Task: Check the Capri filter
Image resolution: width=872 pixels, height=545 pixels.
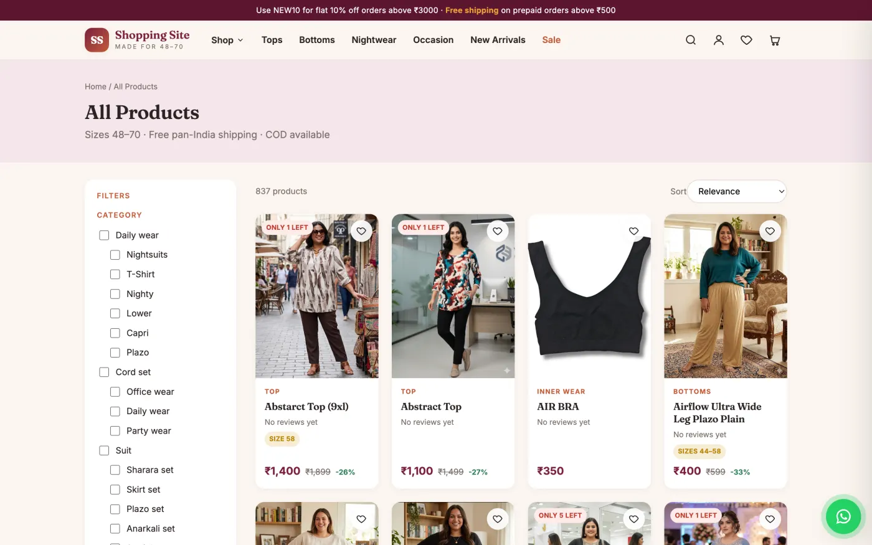Action: click(115, 333)
